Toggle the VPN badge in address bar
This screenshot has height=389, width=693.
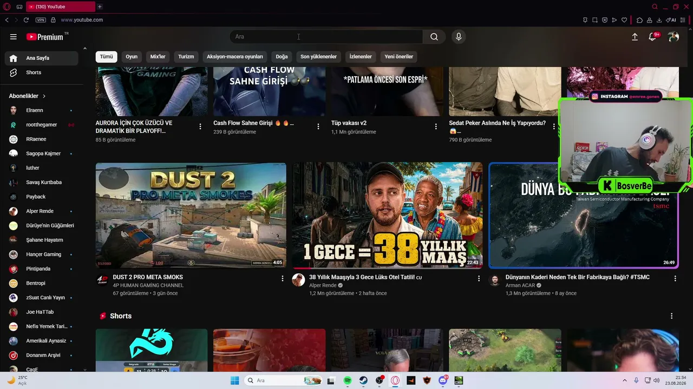(41, 20)
